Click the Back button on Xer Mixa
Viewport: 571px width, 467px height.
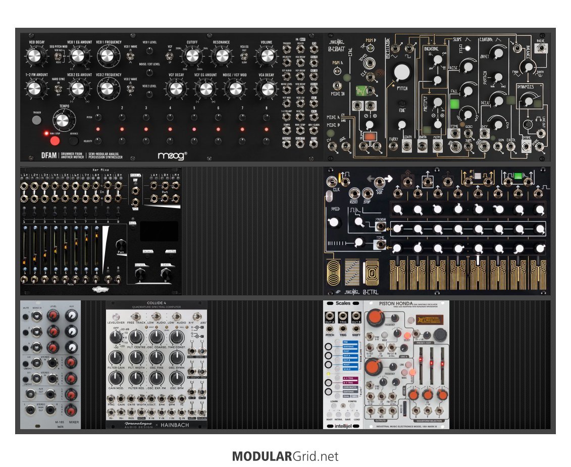tap(133, 227)
